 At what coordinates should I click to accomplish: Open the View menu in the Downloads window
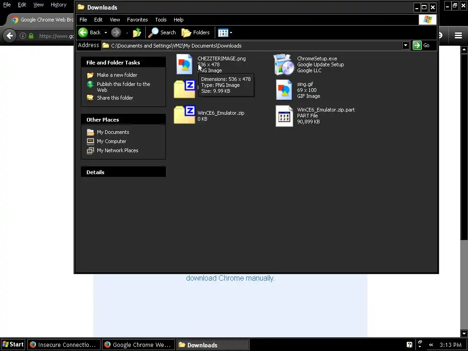tap(115, 20)
